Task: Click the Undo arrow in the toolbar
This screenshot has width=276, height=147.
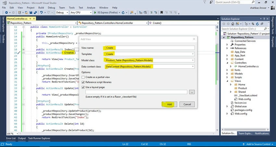Action: [x=41, y=12]
